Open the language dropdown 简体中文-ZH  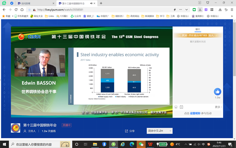(159, 131)
